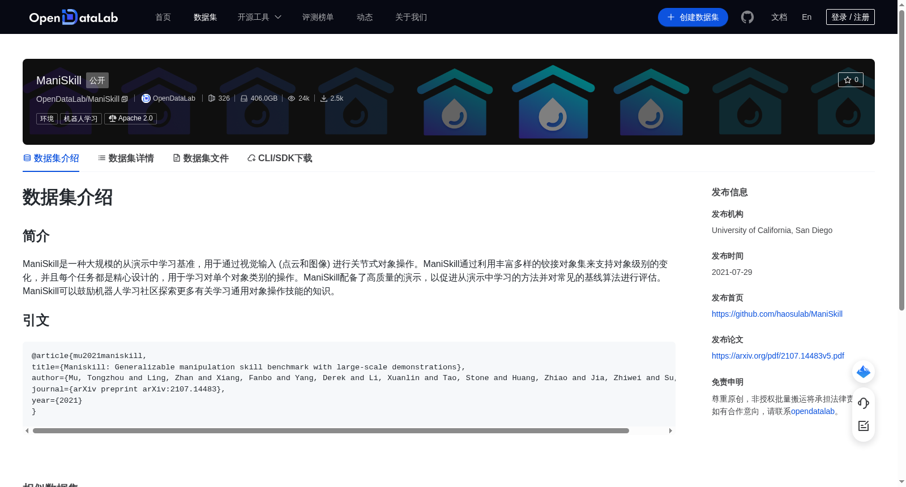Switch to the CLI/SDK下载 tab

(x=280, y=158)
